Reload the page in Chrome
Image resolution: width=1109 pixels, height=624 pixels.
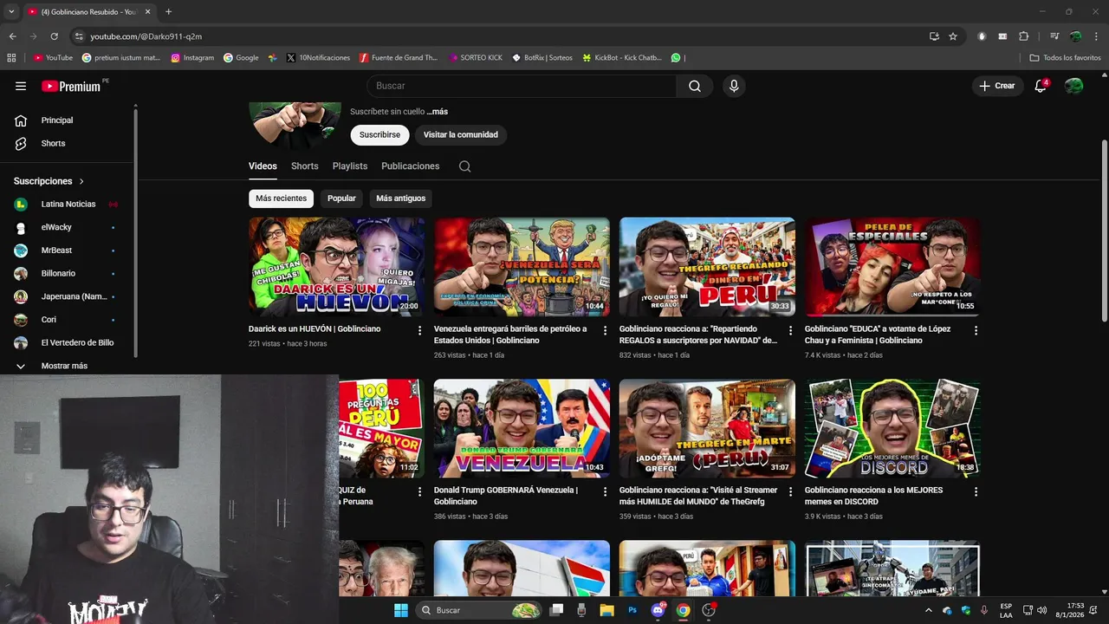pos(54,36)
